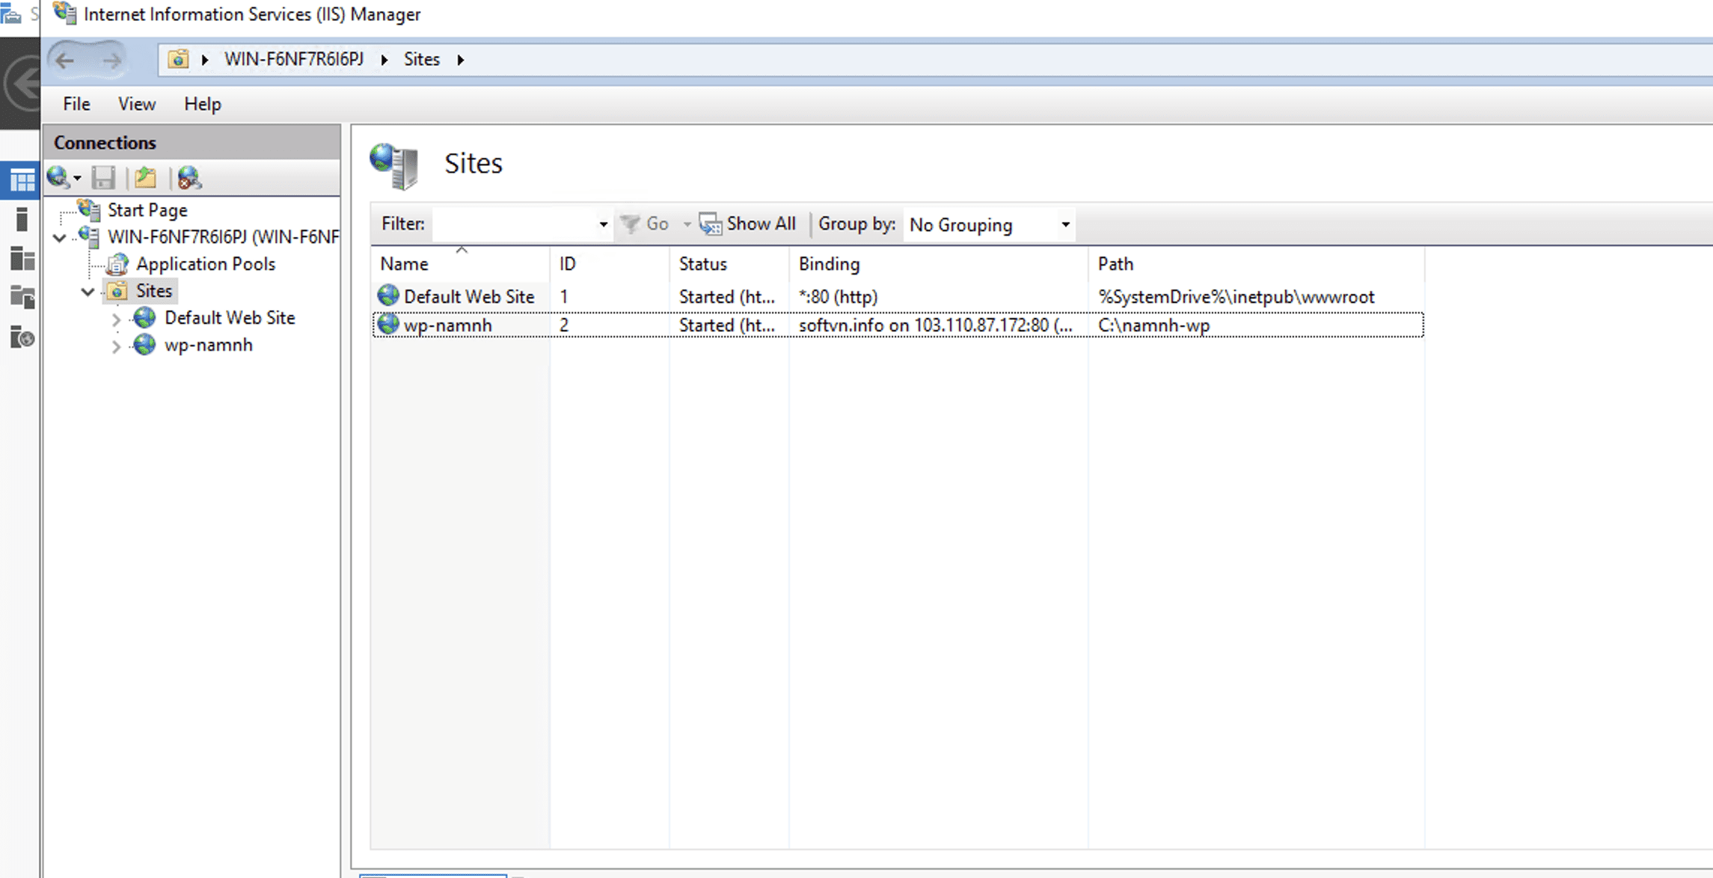1713x878 pixels.
Task: Open the File menu
Action: [76, 104]
